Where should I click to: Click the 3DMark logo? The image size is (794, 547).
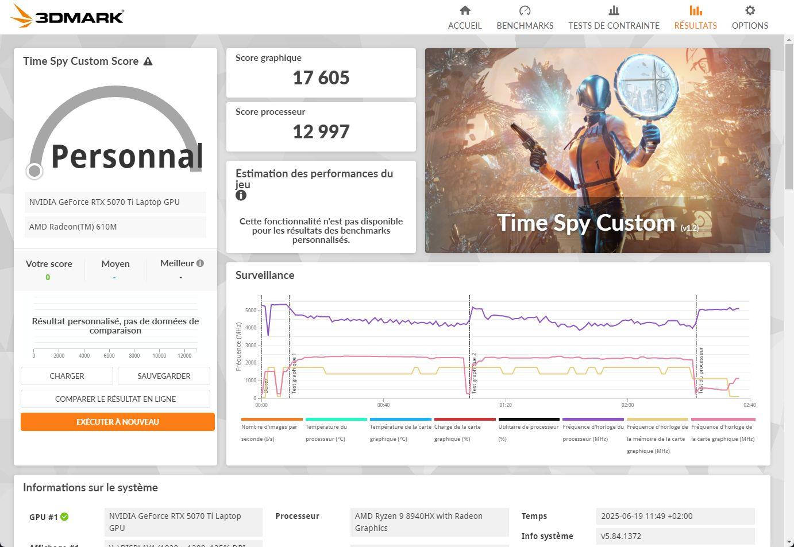pyautogui.click(x=67, y=16)
